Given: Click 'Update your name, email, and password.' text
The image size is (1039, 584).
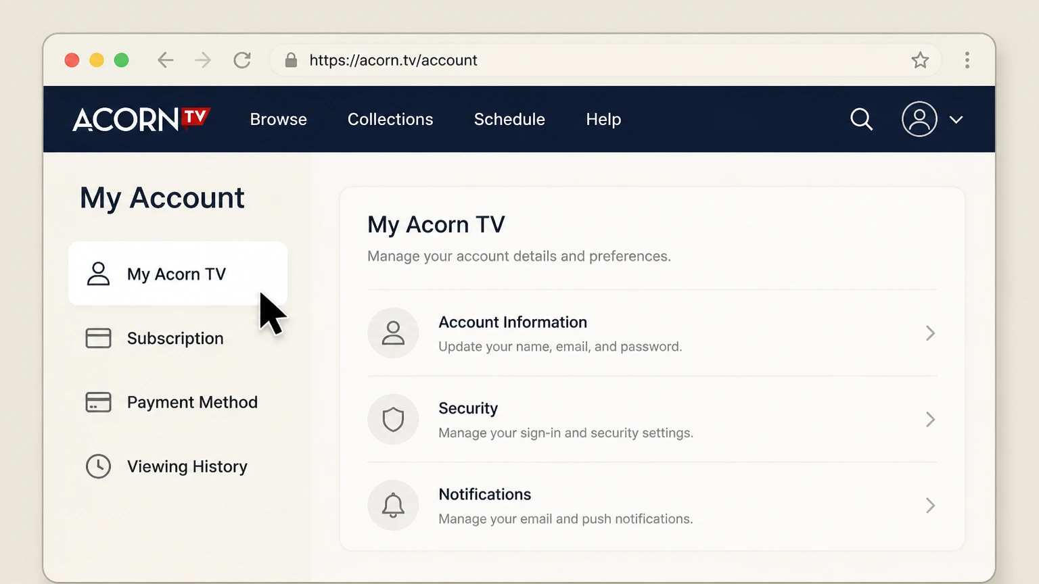Looking at the screenshot, I should tap(560, 347).
